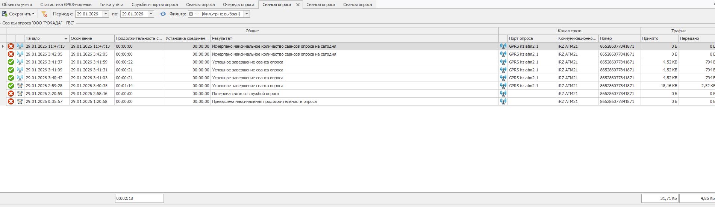Click the alarm clock icon in the 2:59:28 row
This screenshot has width=715, height=207.
click(x=20, y=86)
